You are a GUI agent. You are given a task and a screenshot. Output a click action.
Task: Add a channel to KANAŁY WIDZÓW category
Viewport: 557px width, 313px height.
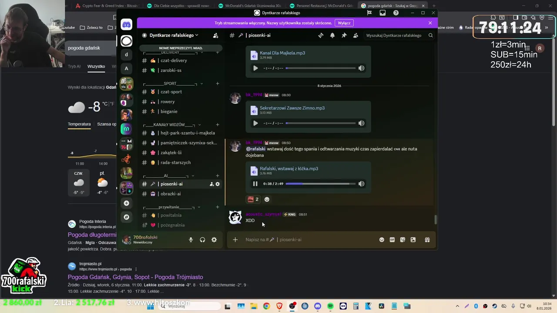[x=218, y=125]
